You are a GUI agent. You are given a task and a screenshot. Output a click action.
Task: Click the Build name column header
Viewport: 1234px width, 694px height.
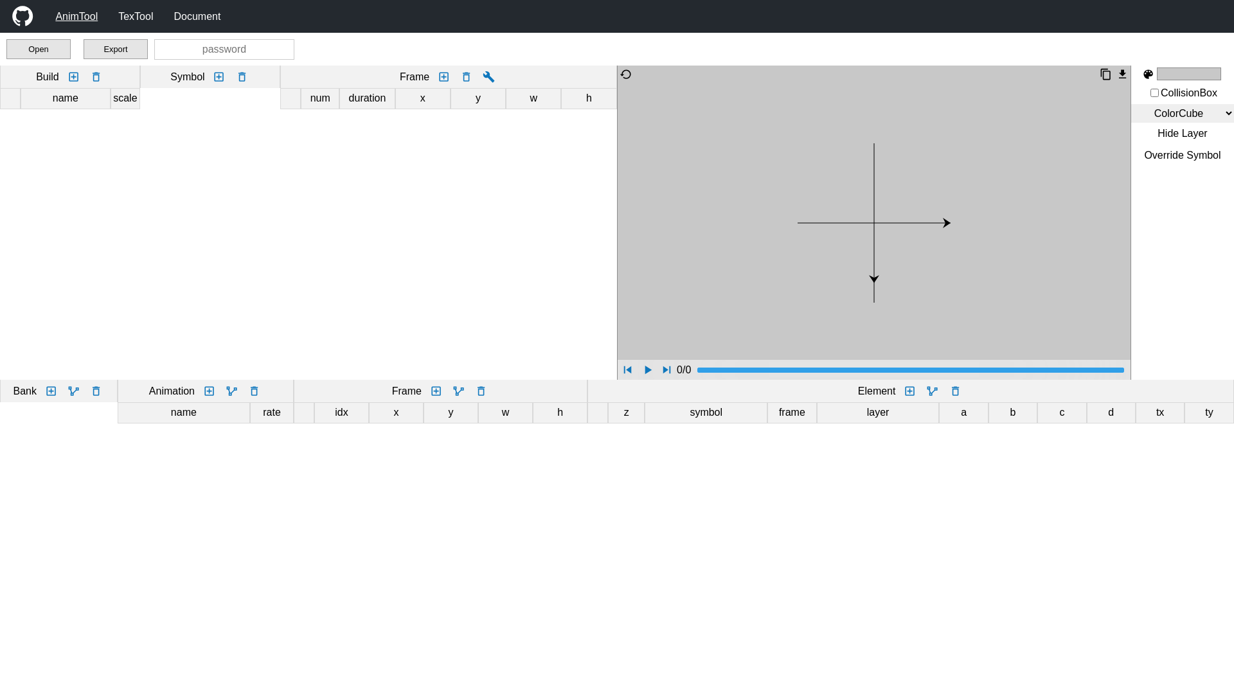point(66,98)
